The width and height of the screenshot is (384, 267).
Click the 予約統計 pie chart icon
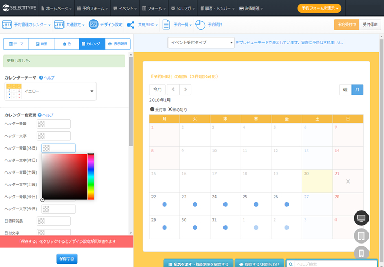(x=201, y=25)
